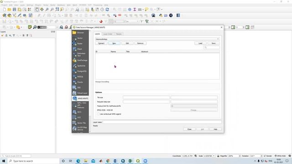
Task: Select Vector Tile in the source sidebar
Action: click(x=80, y=123)
